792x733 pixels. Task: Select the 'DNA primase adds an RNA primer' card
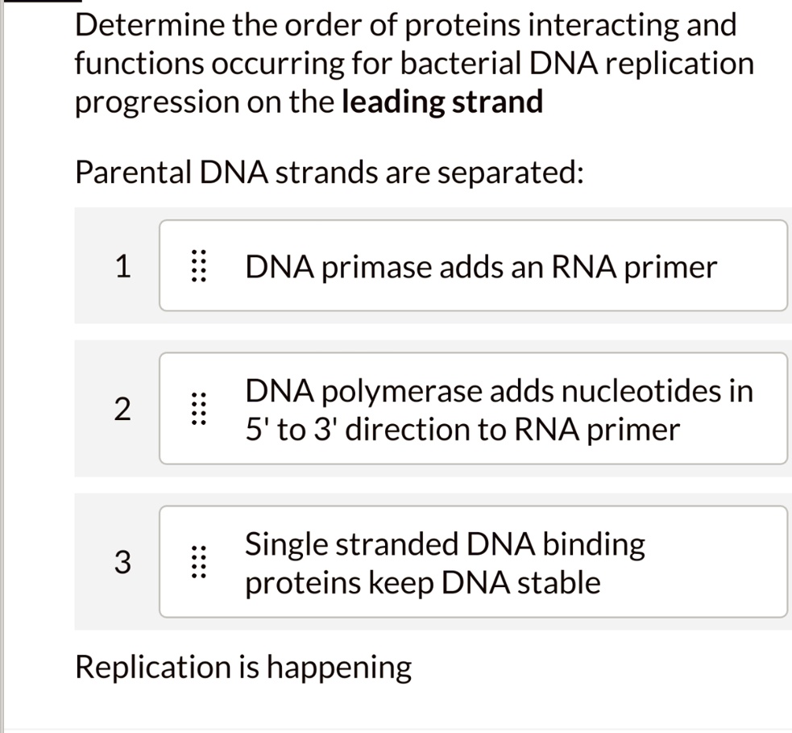click(x=475, y=266)
